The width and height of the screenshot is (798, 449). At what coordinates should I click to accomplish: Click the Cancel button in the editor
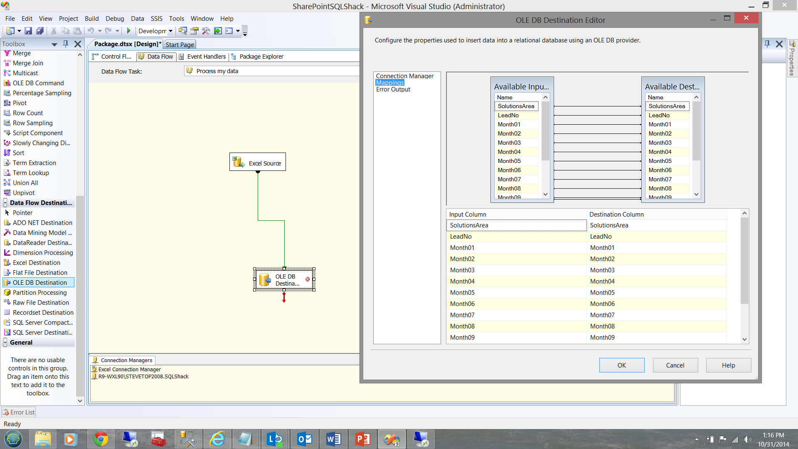click(675, 365)
